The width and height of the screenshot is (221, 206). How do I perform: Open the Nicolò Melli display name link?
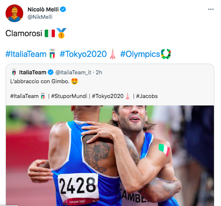(43, 9)
